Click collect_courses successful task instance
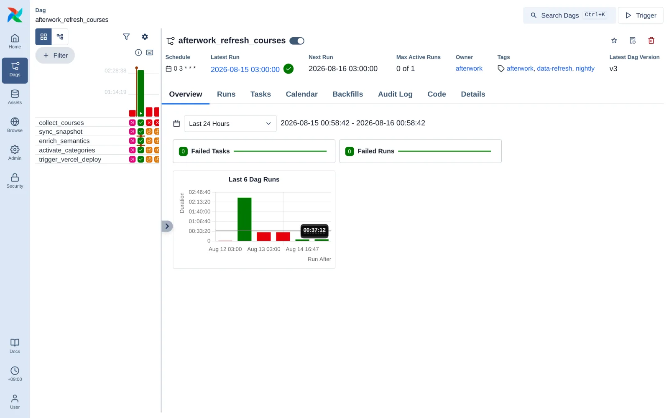 click(141, 122)
